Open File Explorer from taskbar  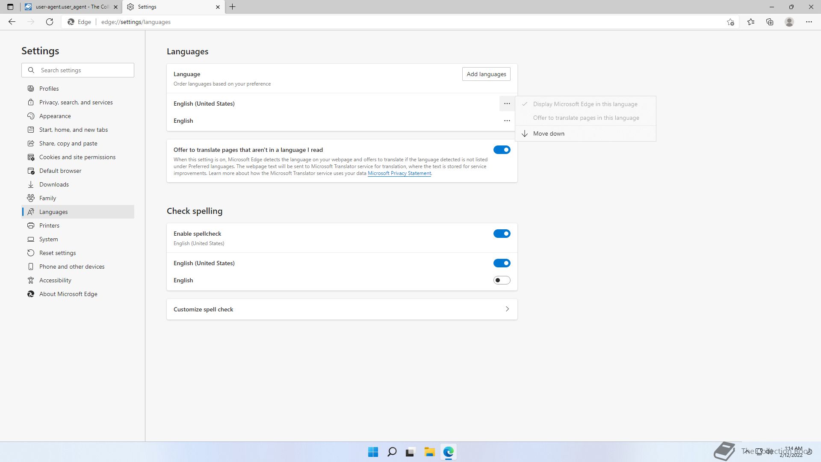click(x=429, y=452)
